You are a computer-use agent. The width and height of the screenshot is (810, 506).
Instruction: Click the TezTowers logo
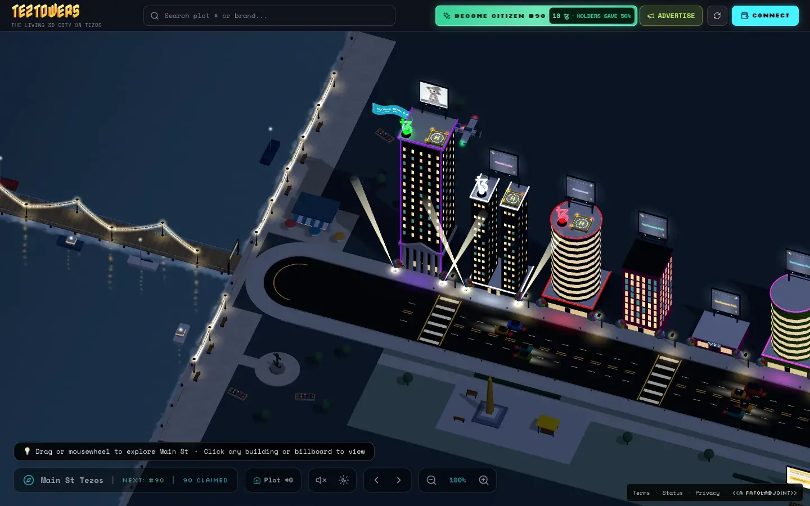pyautogui.click(x=46, y=11)
